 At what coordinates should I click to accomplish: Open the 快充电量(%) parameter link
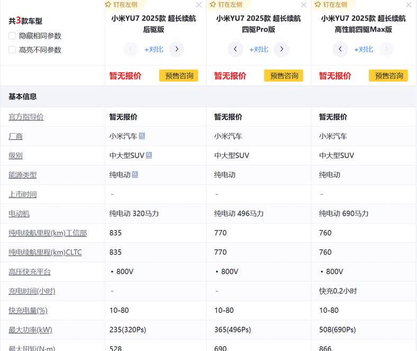[28, 310]
